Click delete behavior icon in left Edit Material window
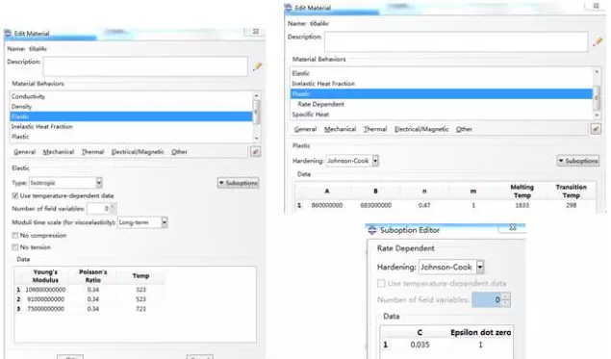This screenshot has width=611, height=359. (x=255, y=152)
